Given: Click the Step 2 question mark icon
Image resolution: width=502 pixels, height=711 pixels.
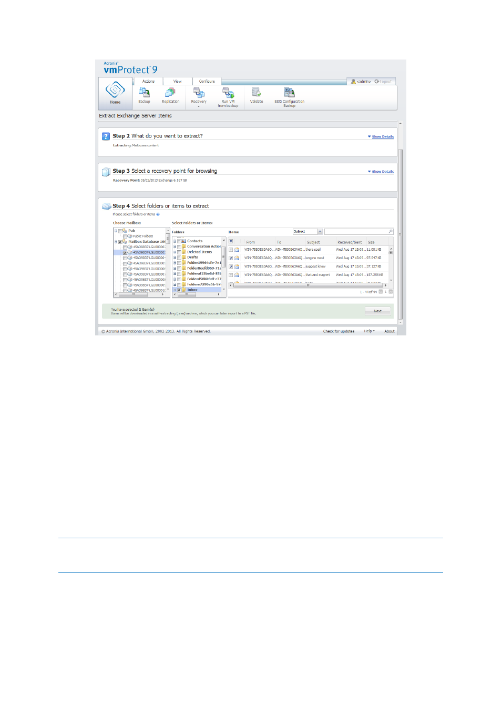Looking at the screenshot, I should (x=106, y=136).
